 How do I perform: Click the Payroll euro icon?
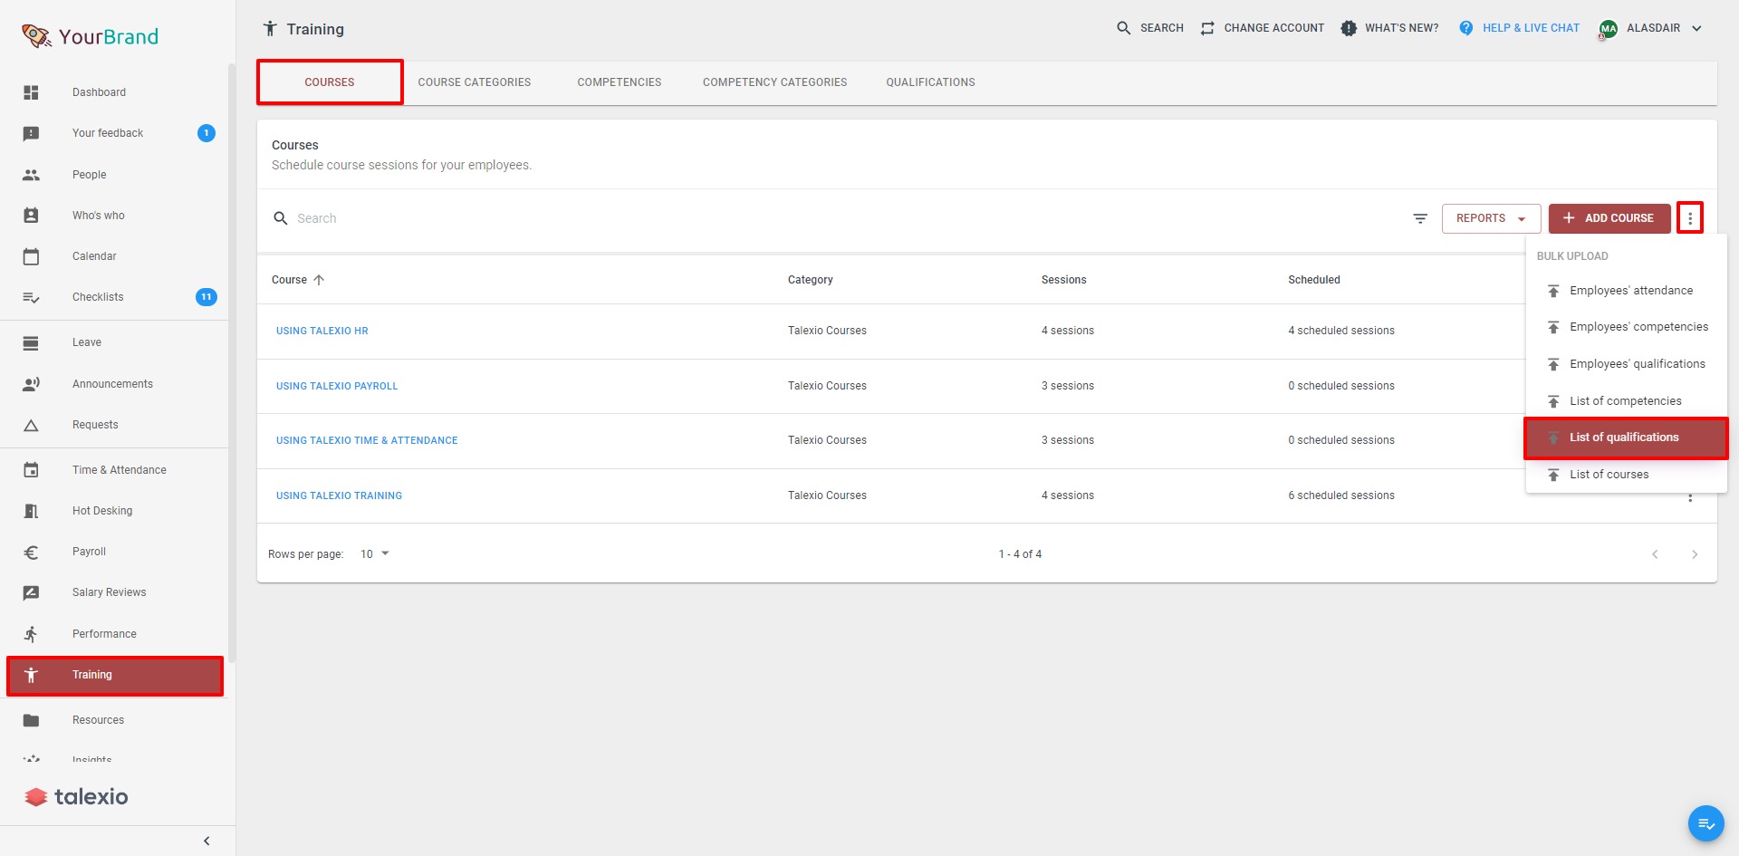(x=31, y=552)
